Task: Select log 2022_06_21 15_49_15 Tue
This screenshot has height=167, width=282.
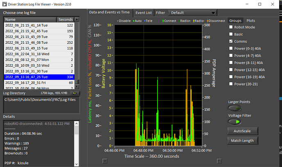Action: 39,48
